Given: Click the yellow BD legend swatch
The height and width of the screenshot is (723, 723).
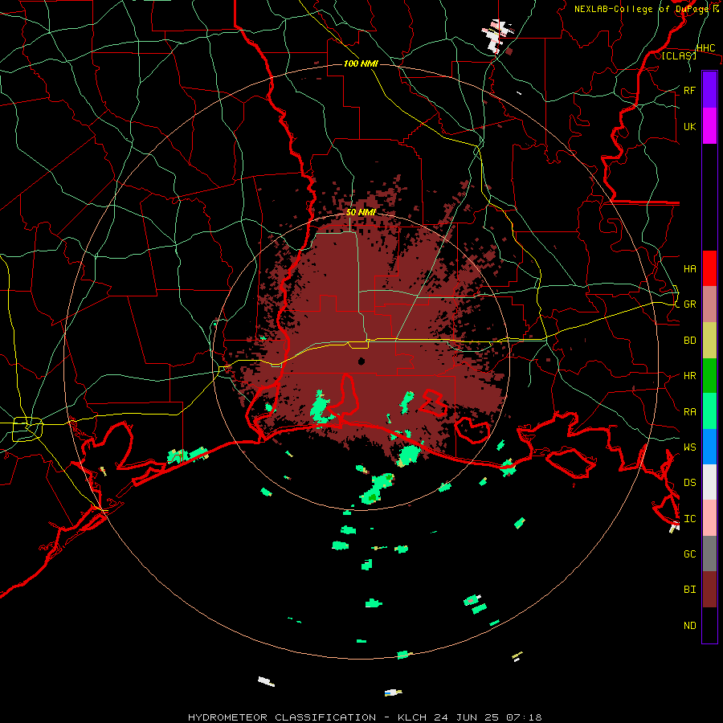Looking at the screenshot, I should [709, 341].
